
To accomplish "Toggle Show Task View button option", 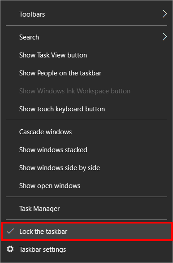I will pyautogui.click(x=53, y=55).
